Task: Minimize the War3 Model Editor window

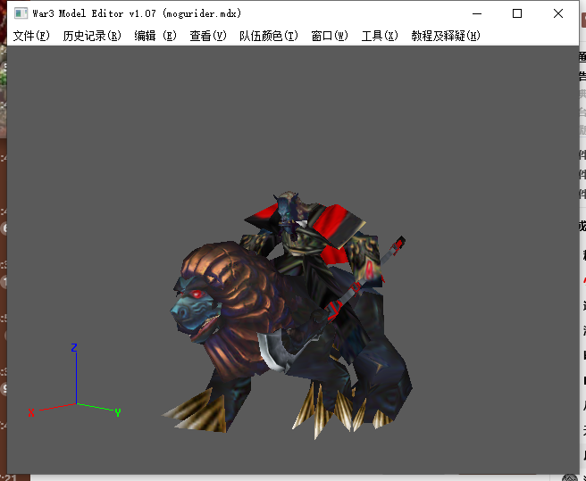Action: click(477, 13)
